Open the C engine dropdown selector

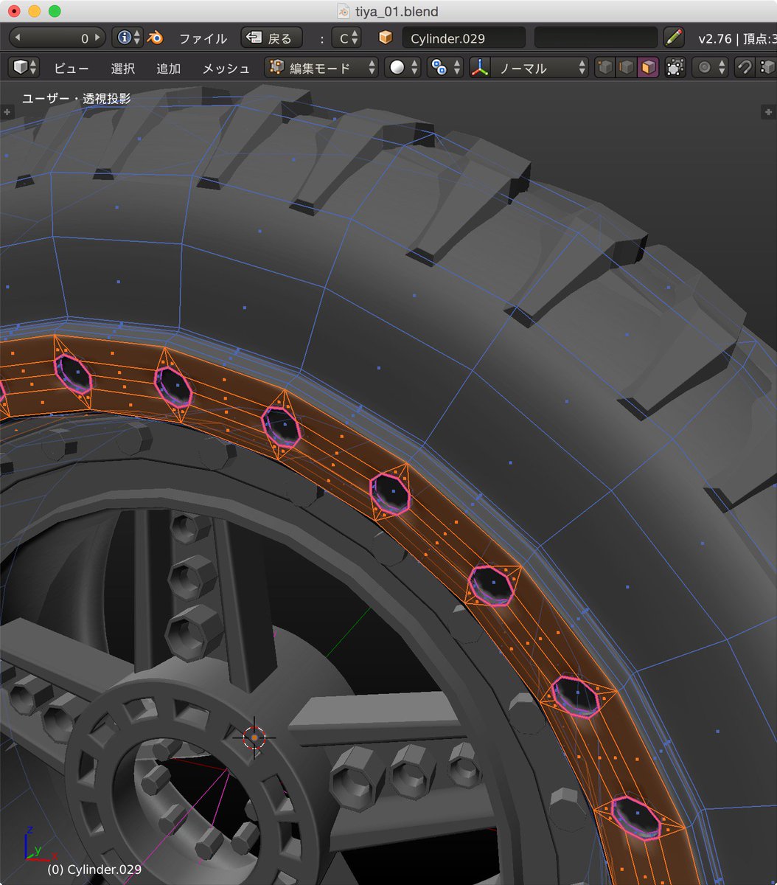[x=346, y=38]
